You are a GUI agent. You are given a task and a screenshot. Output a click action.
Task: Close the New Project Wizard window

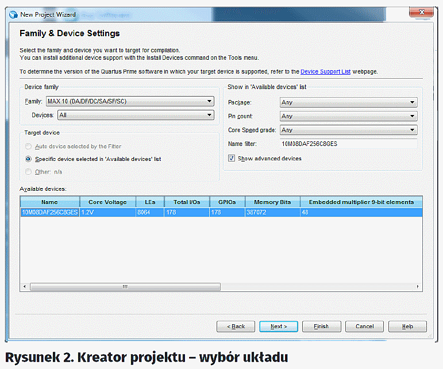(422, 11)
